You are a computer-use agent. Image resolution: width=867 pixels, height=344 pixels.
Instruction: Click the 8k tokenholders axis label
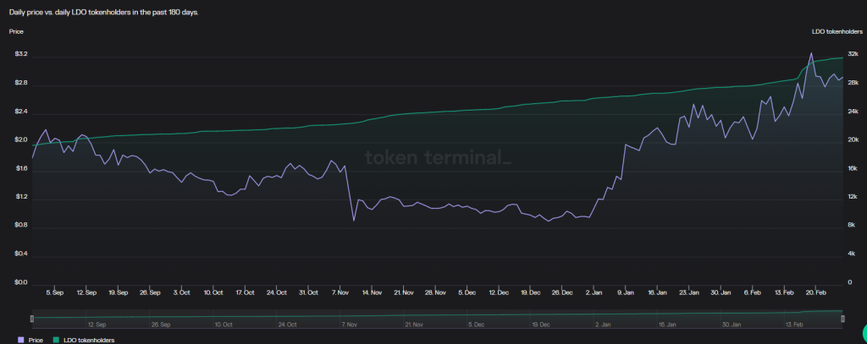[x=852, y=226]
